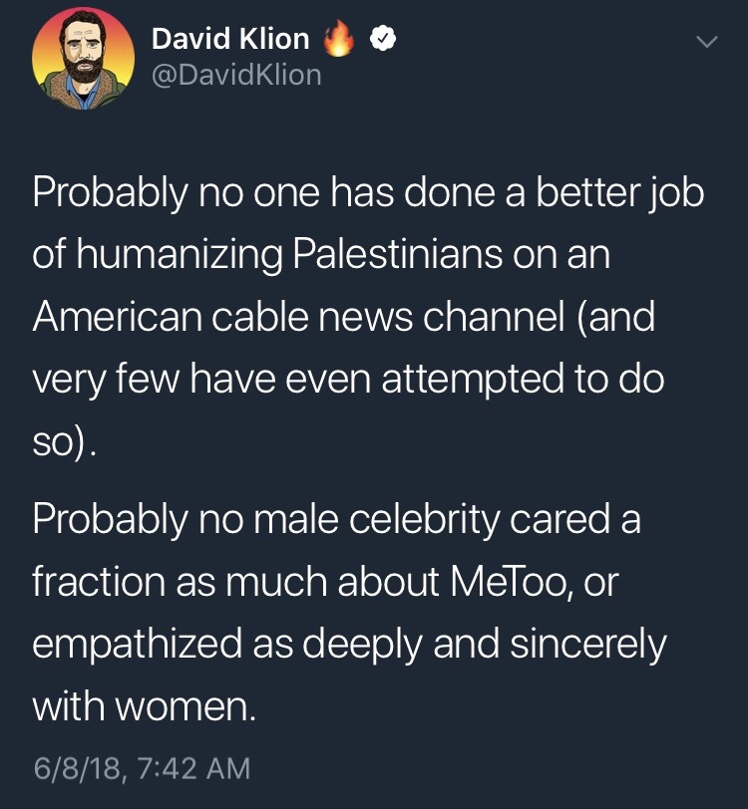This screenshot has height=809, width=748.
Task: Click David Klion's cartoon profile avatar
Action: (x=84, y=59)
